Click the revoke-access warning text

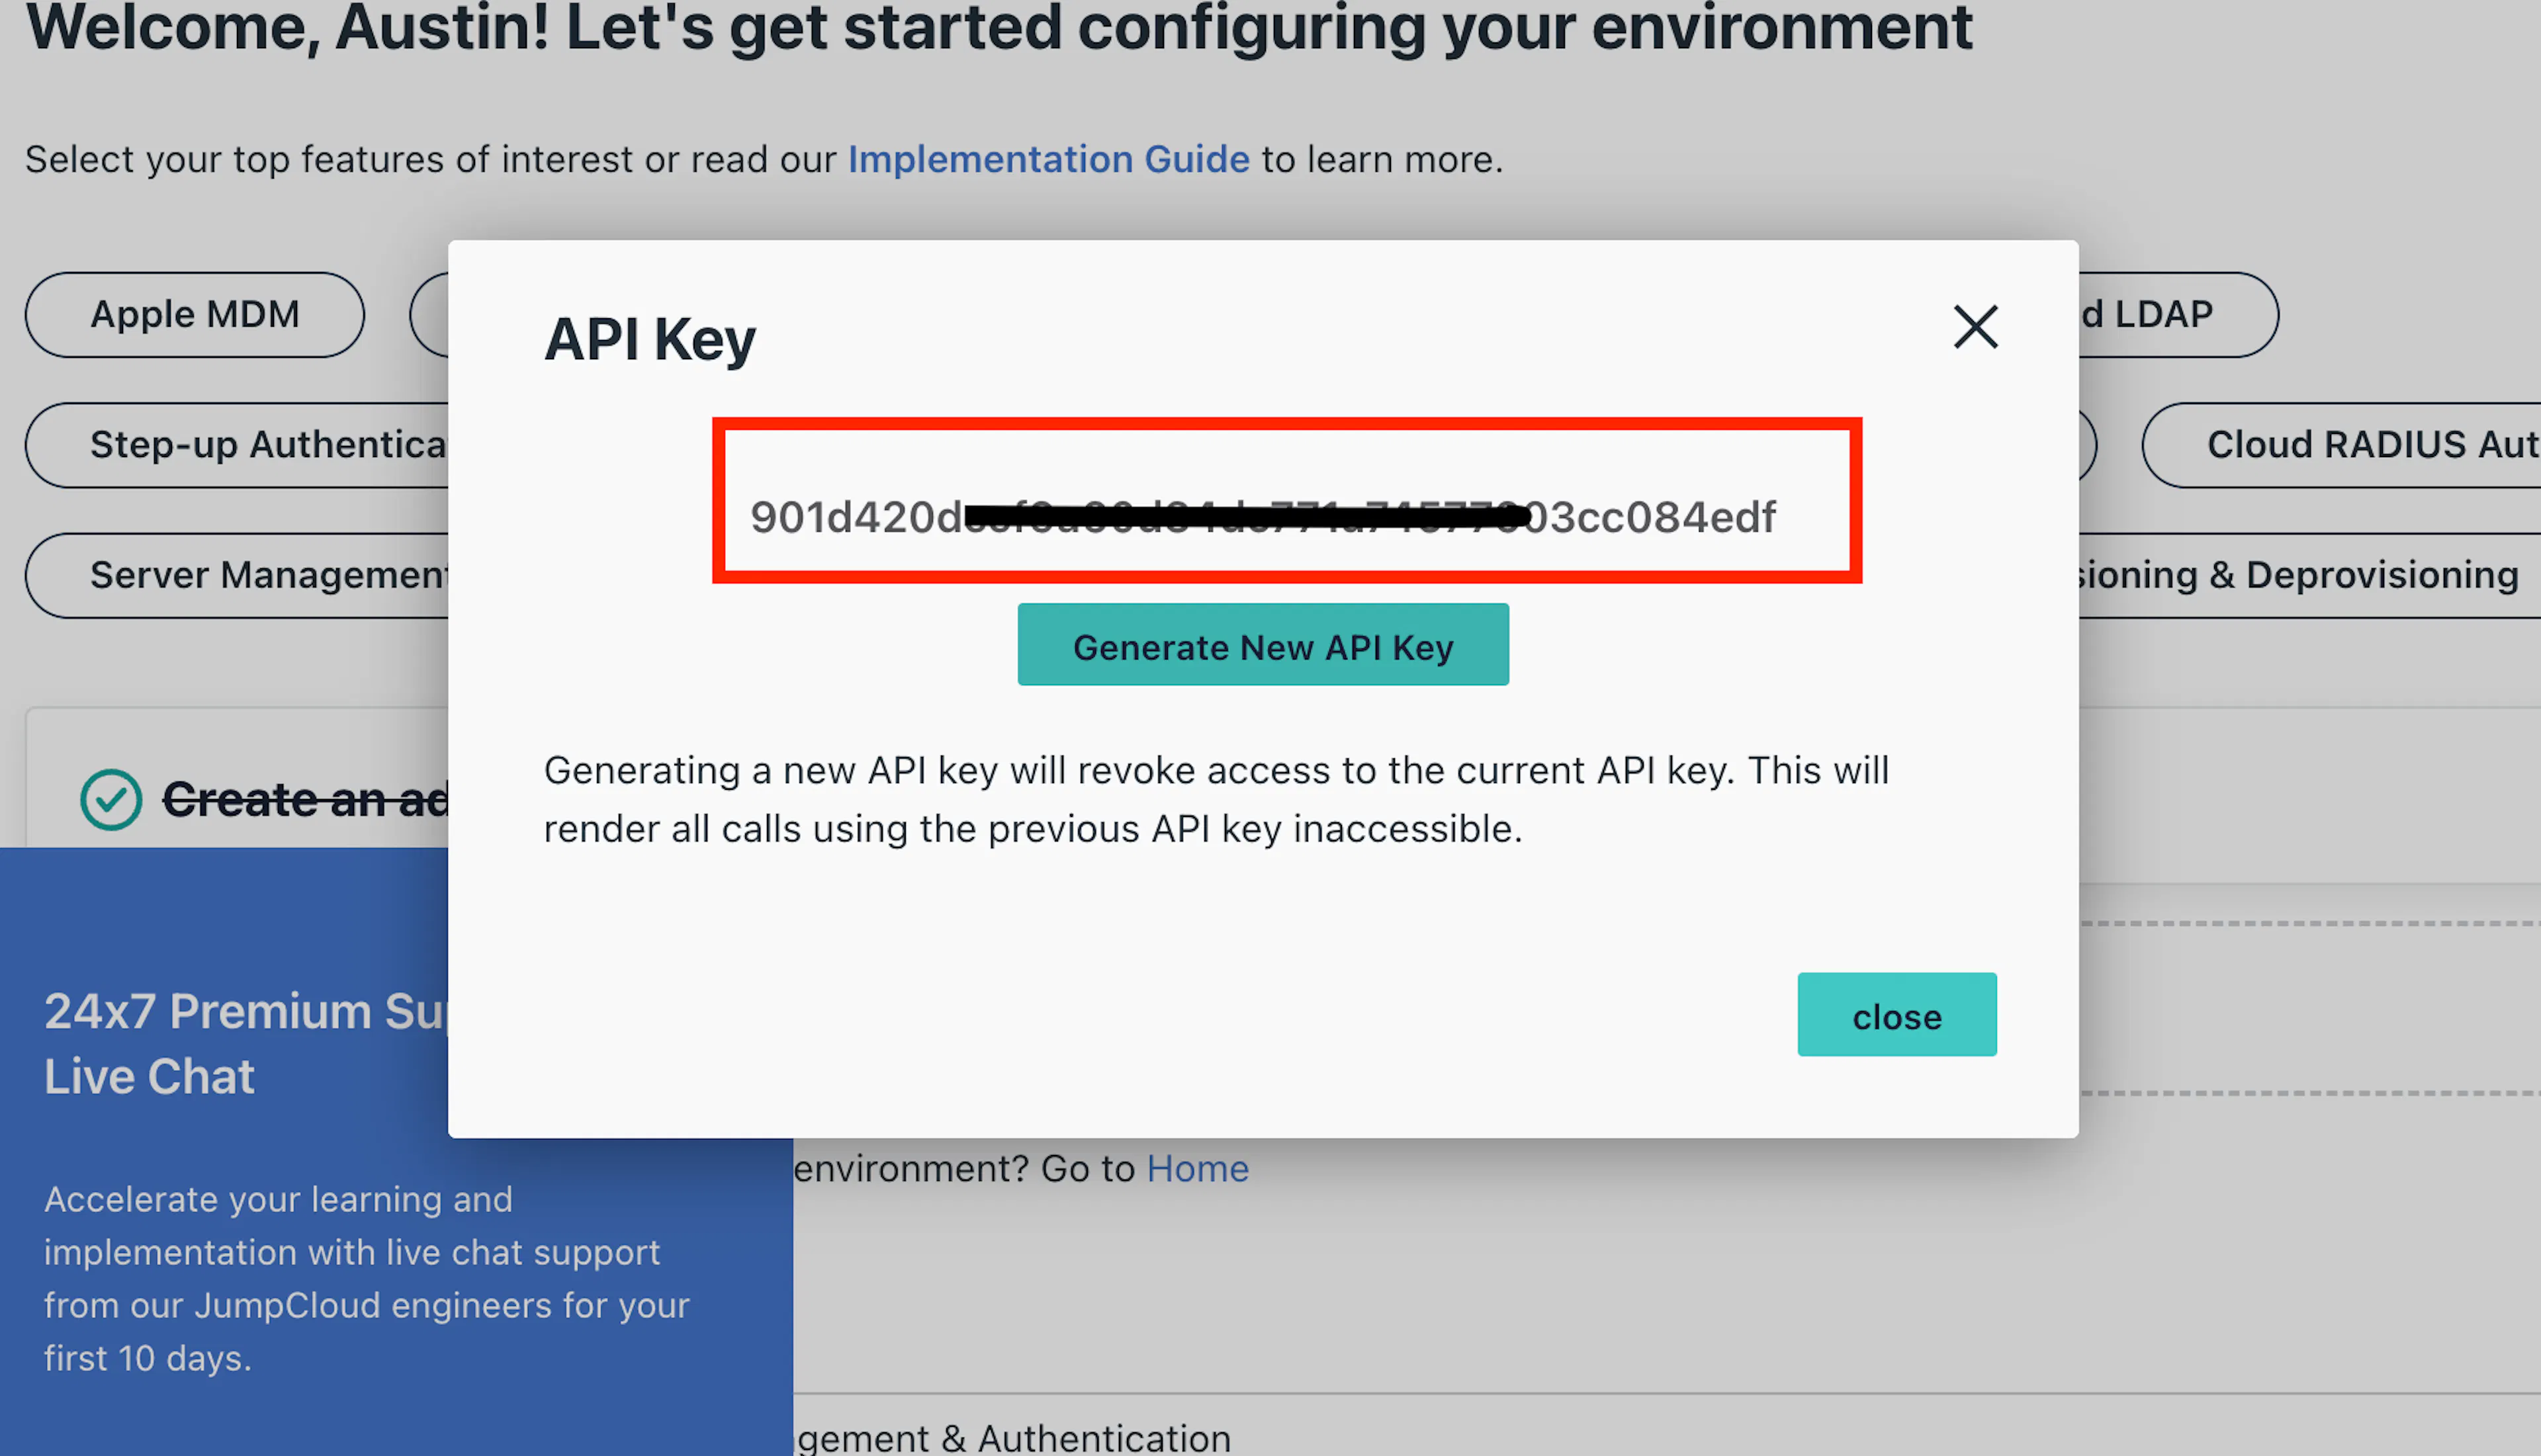coord(1216,799)
